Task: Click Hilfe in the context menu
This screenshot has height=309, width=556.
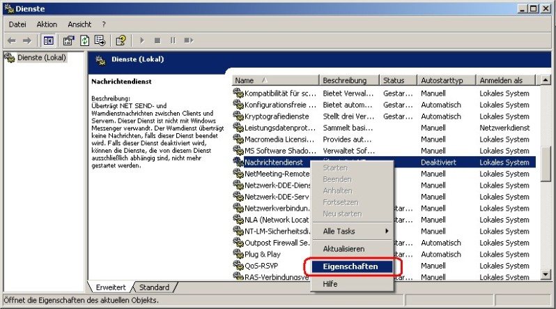Action: [330, 284]
